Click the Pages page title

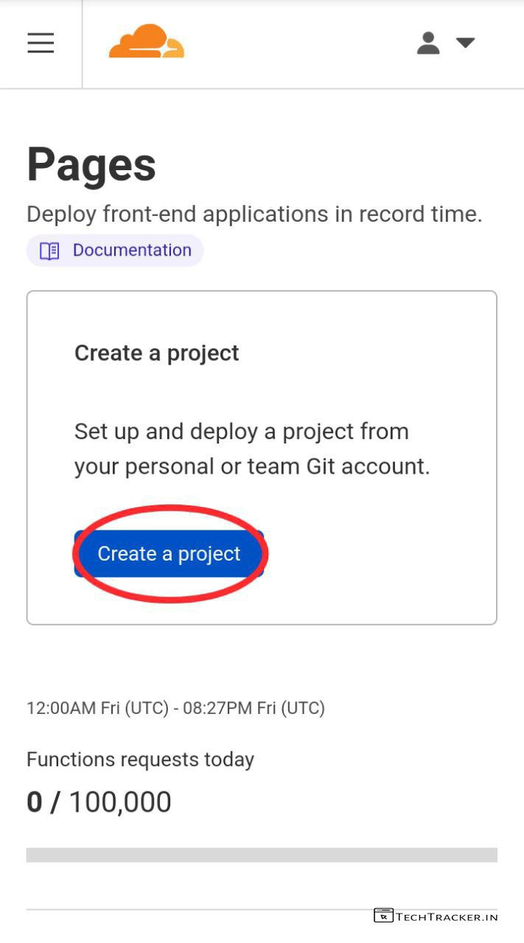(91, 164)
